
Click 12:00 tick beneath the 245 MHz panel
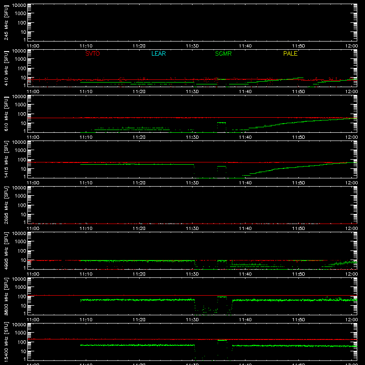351,46
